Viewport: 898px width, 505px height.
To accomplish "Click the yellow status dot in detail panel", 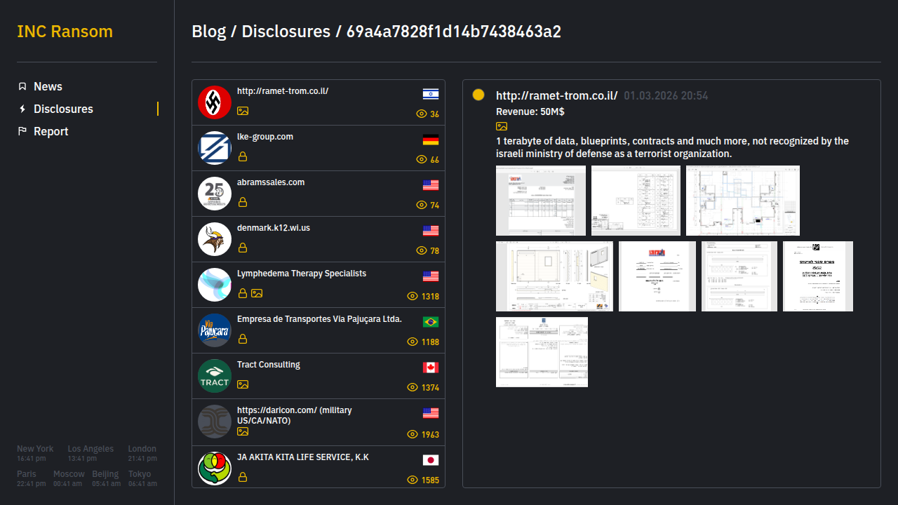I will coord(478,95).
